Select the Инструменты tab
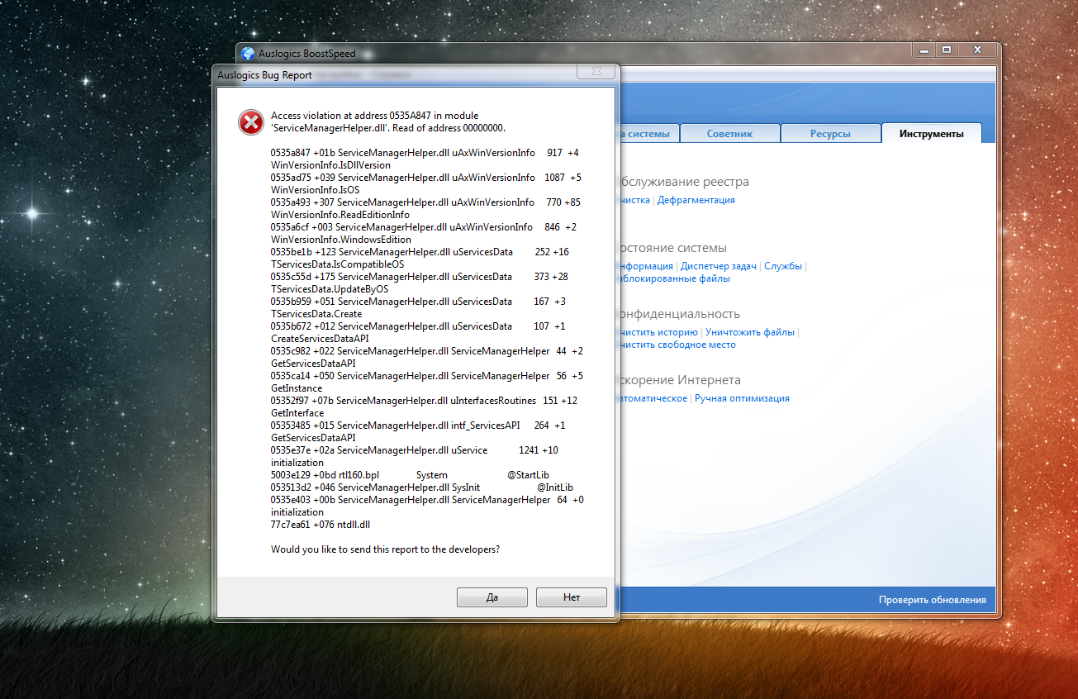Screen dimensions: 1078x699 932,133
